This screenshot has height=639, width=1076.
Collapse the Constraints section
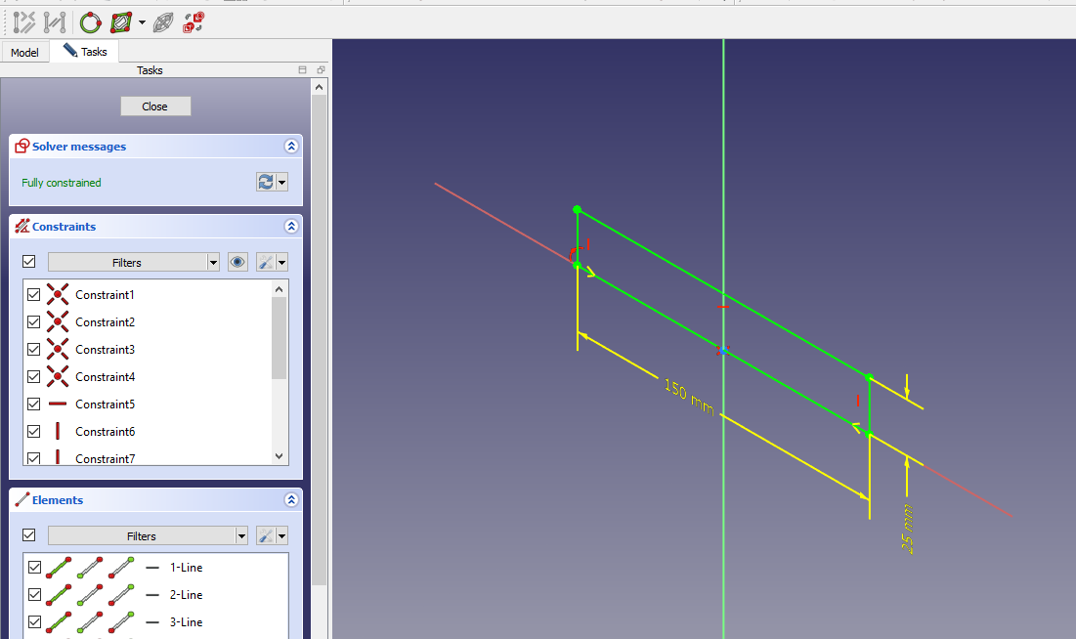pyautogui.click(x=291, y=227)
